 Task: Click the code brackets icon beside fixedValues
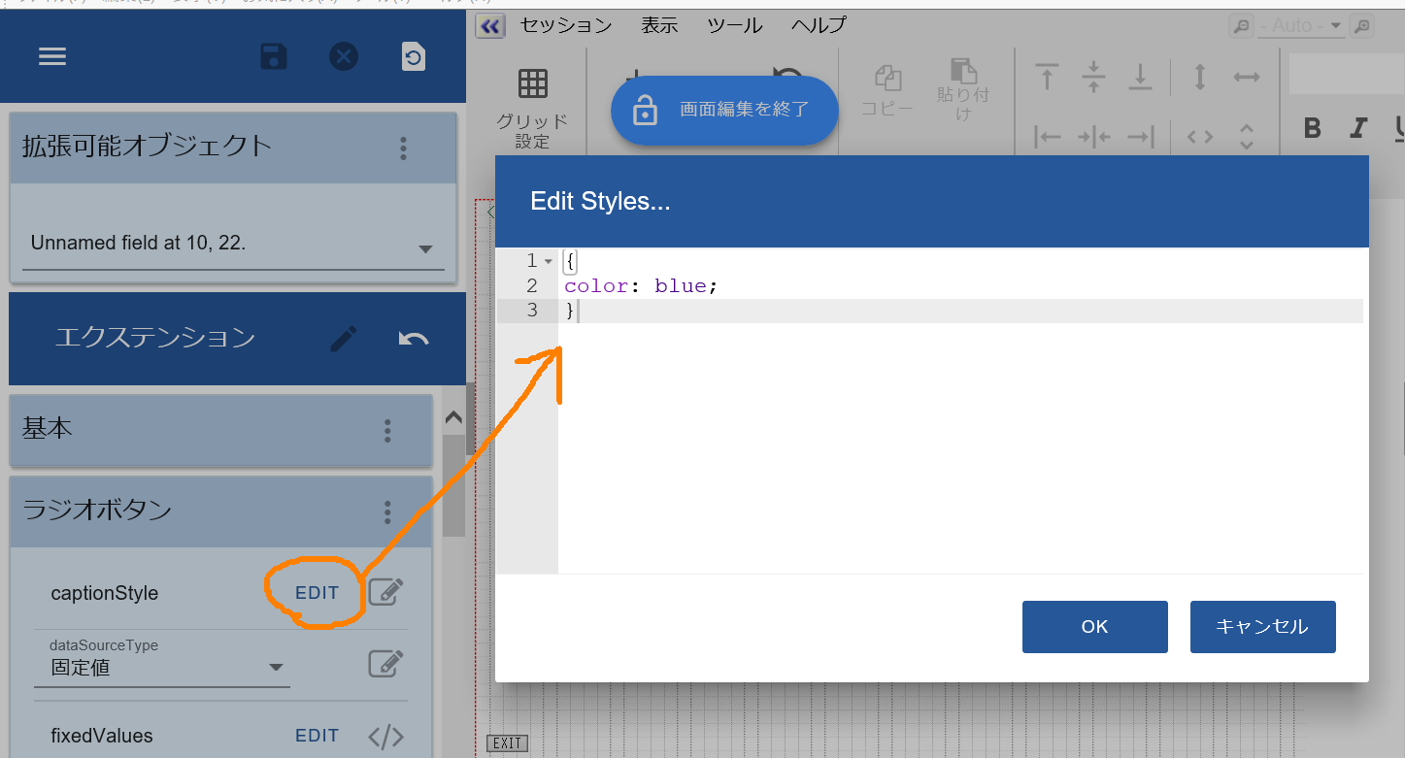click(385, 736)
